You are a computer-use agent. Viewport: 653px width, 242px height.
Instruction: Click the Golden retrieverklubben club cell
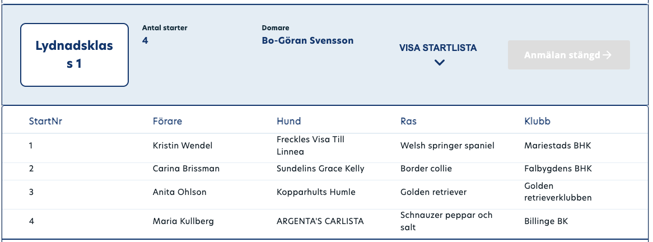558,192
